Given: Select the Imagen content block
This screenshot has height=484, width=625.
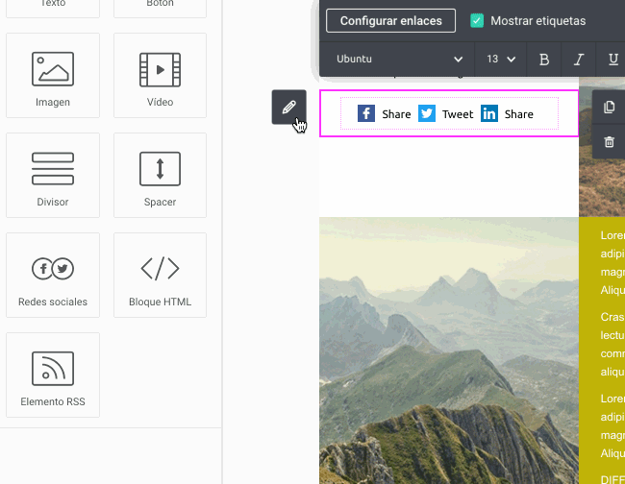Looking at the screenshot, I should point(53,76).
